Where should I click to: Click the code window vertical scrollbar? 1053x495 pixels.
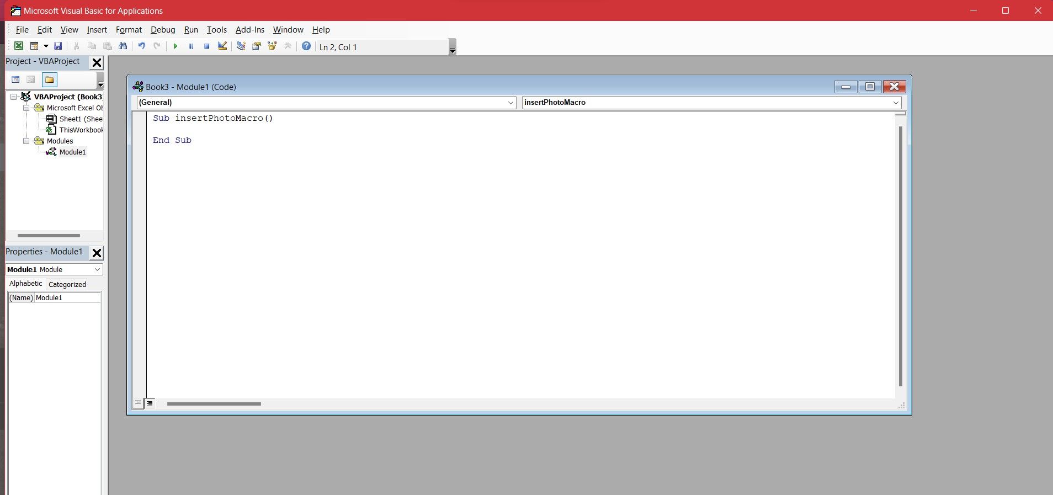pos(901,256)
